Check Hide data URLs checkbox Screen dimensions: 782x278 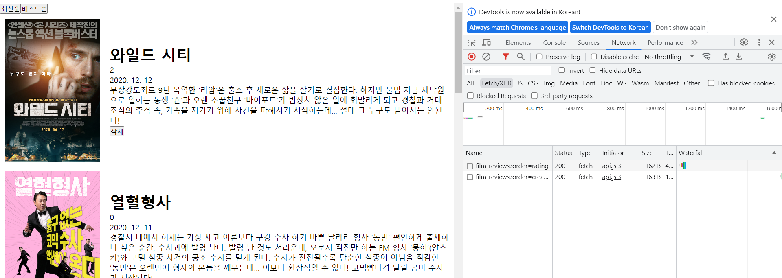(593, 70)
